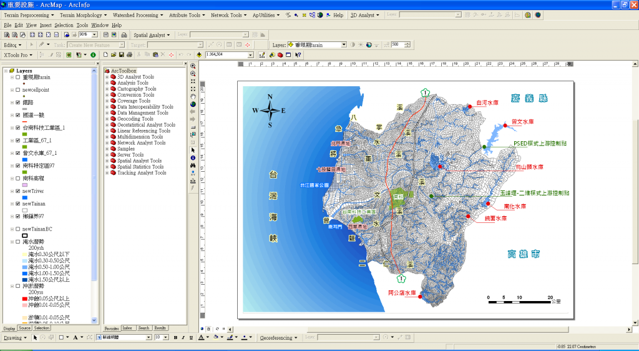Select the Zoom In tool
Image resolution: width=639 pixels, height=351 pixels.
193,66
